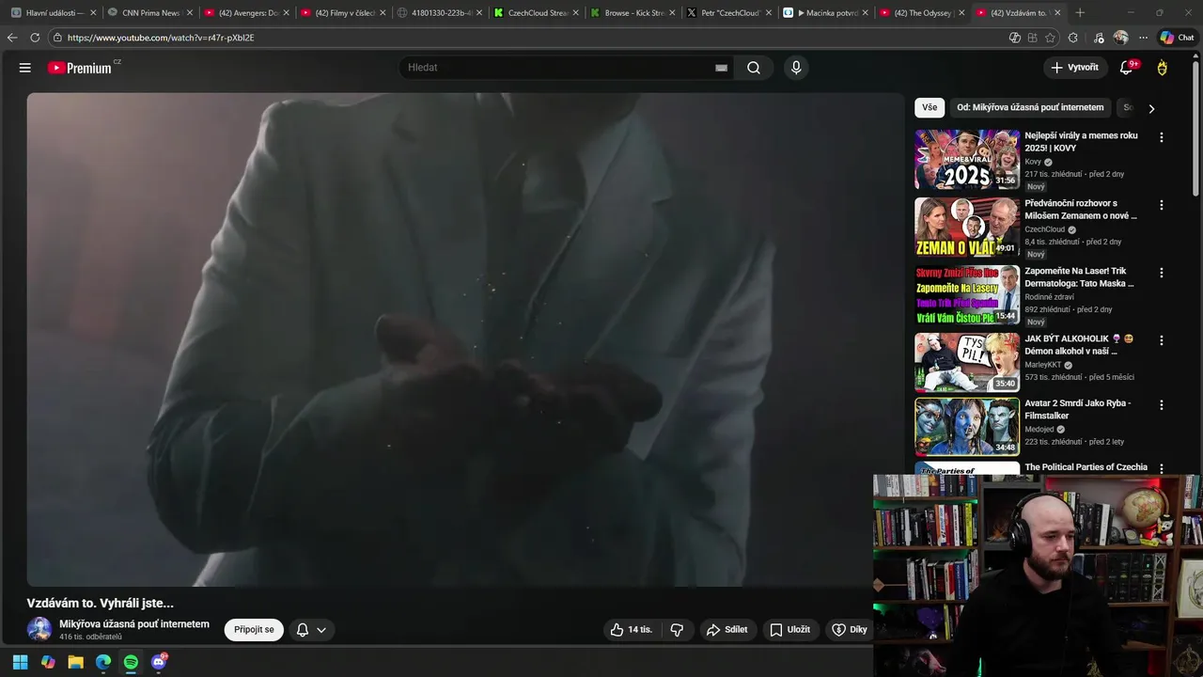This screenshot has height=677, width=1203.
Task: Open YouTube notifications bell
Action: click(1127, 68)
